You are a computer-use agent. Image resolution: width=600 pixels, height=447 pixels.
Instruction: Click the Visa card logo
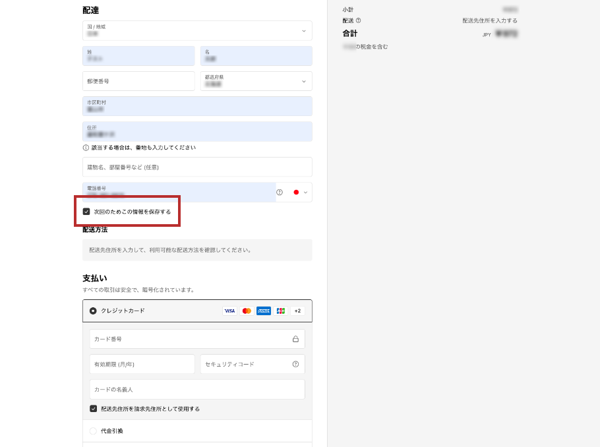click(229, 311)
